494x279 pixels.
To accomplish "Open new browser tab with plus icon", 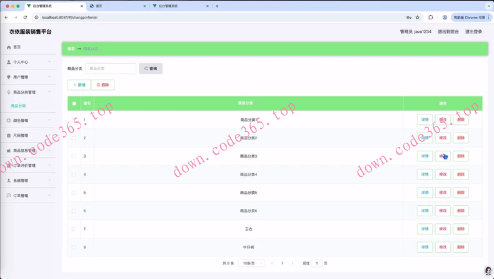I will tap(217, 6).
